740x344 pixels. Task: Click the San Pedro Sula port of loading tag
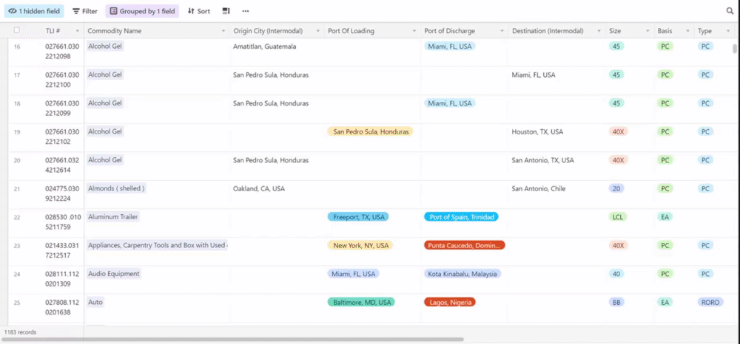tap(371, 131)
